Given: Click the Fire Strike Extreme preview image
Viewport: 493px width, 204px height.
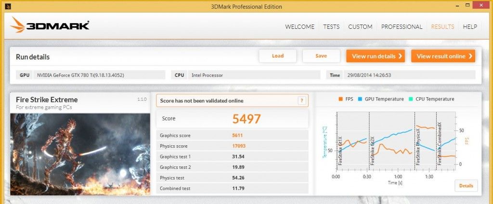Looking at the screenshot, I should [80, 154].
